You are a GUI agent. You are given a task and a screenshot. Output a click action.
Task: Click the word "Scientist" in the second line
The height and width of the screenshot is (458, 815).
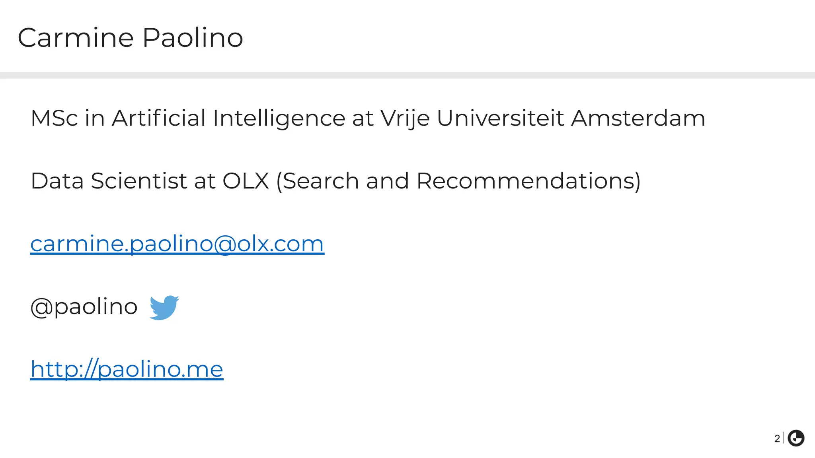point(139,181)
